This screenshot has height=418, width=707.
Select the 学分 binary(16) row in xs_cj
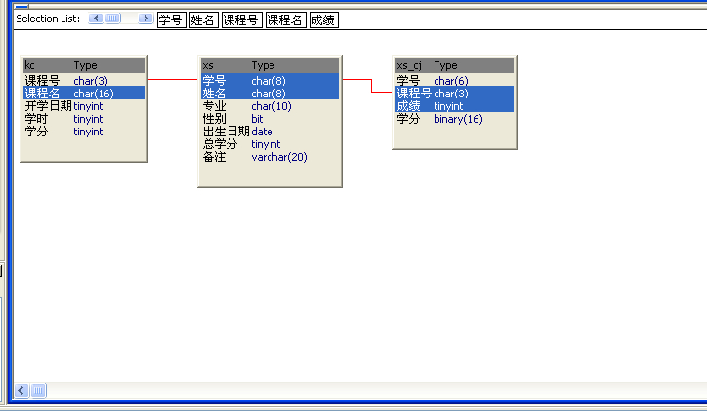tap(454, 119)
